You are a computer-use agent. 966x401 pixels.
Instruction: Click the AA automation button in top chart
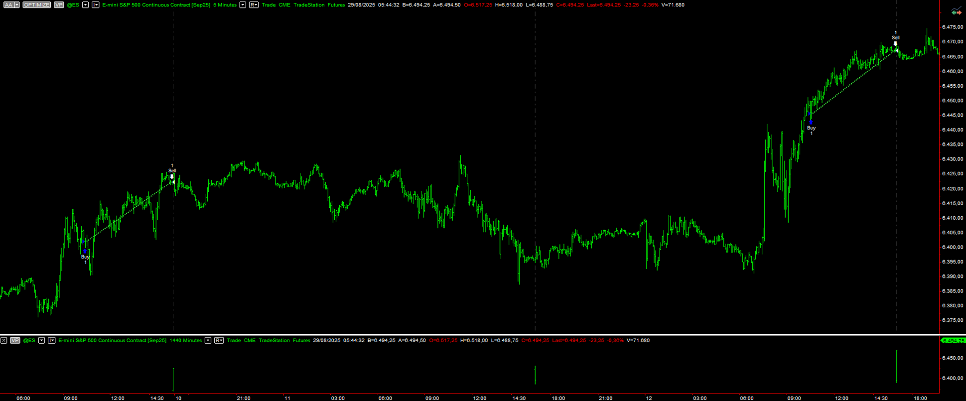pos(7,5)
